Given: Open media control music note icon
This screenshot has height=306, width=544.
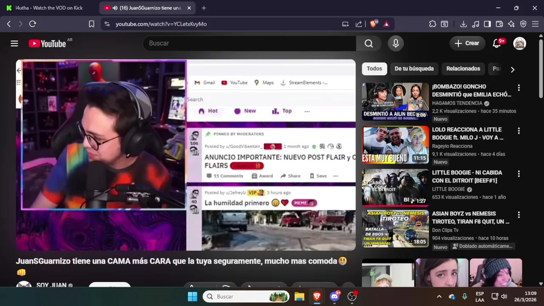Looking at the screenshot, I should point(476,24).
